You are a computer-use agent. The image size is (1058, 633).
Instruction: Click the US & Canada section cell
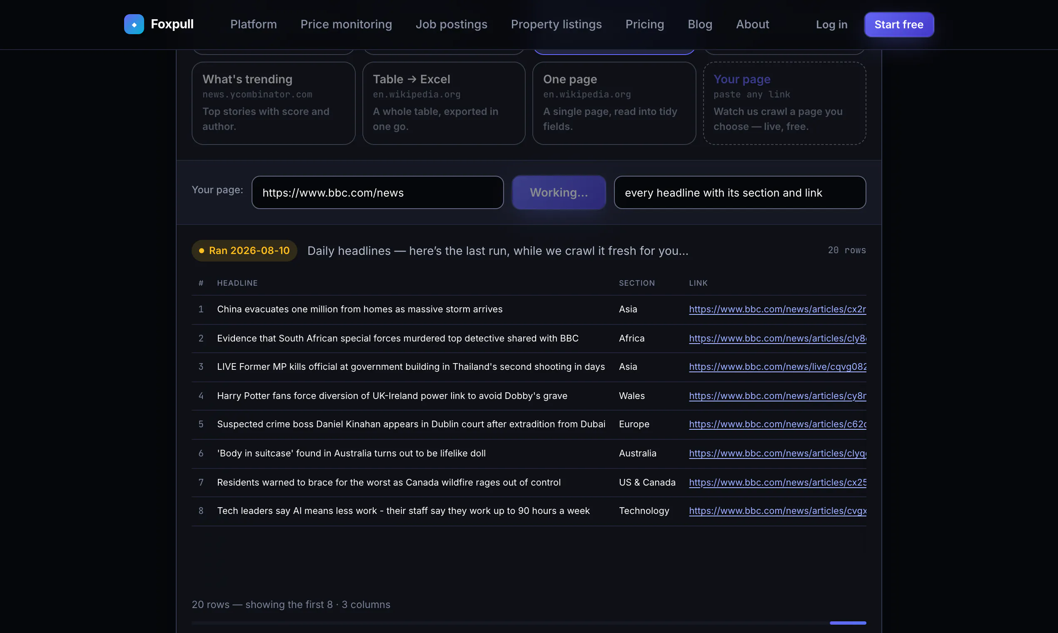coord(647,482)
